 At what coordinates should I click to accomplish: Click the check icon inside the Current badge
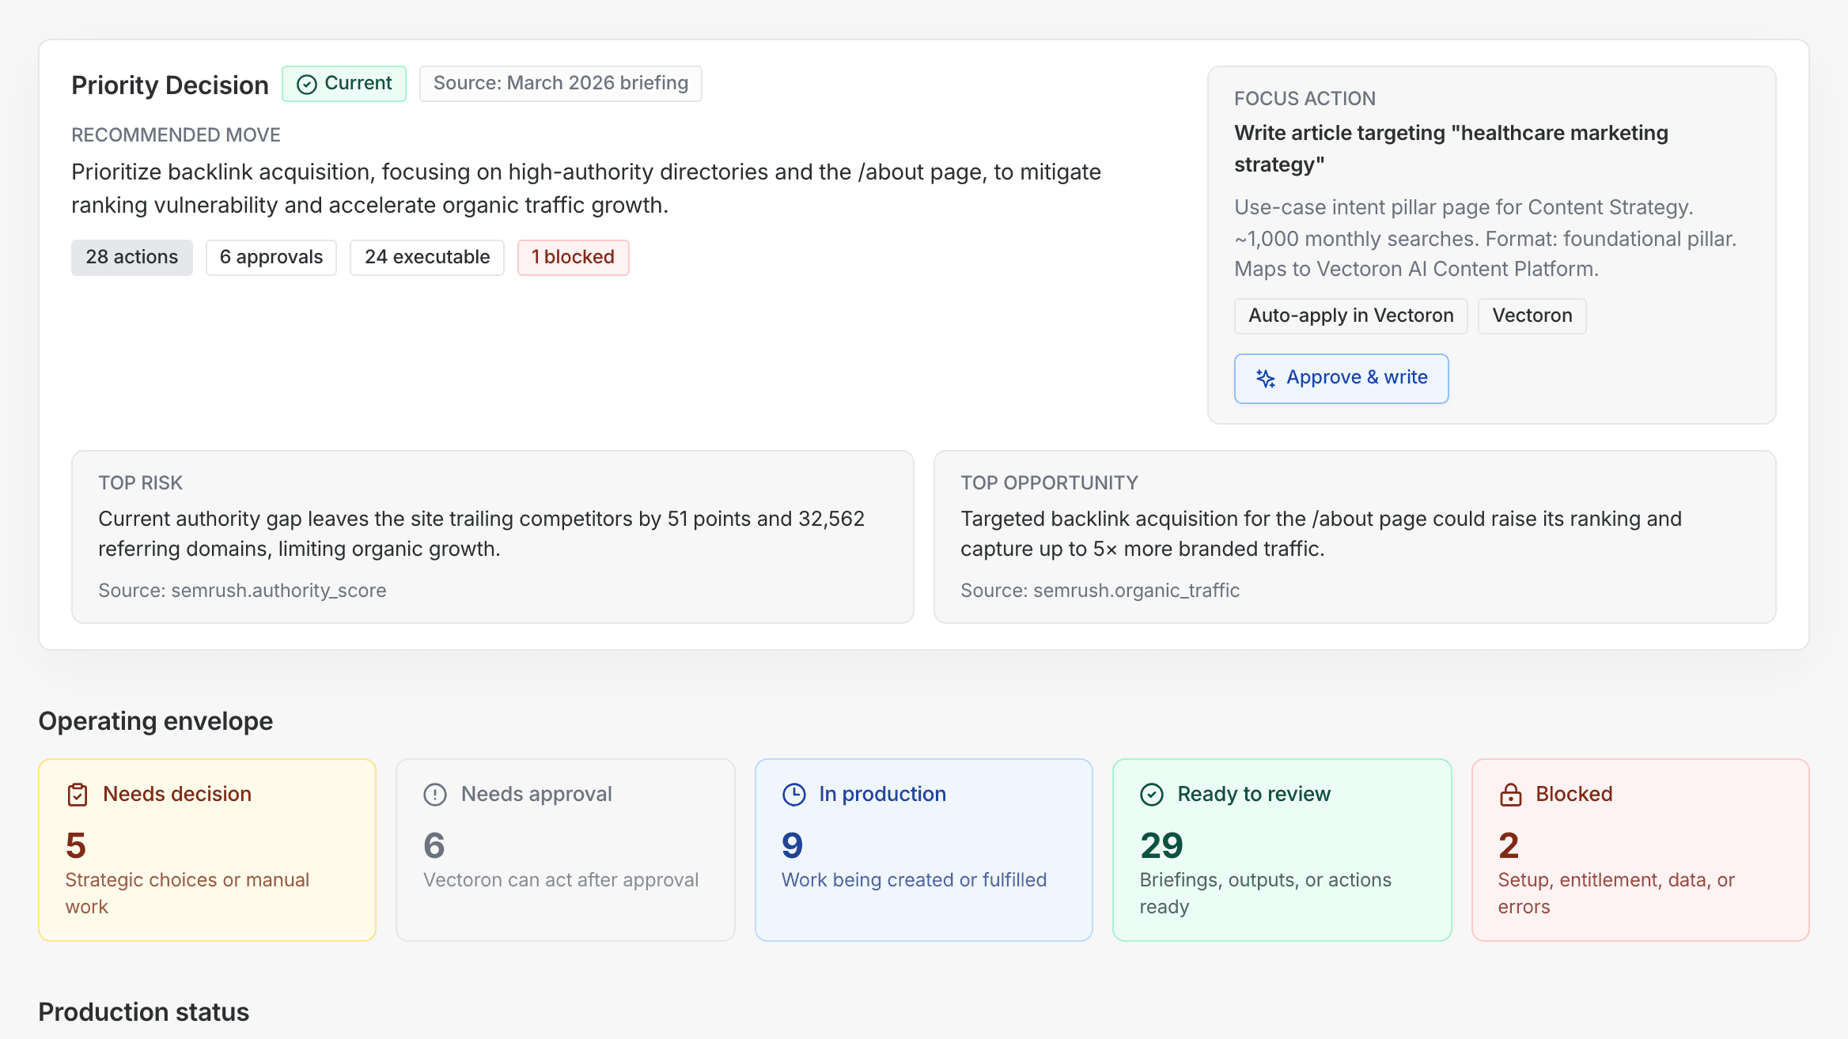(x=308, y=83)
